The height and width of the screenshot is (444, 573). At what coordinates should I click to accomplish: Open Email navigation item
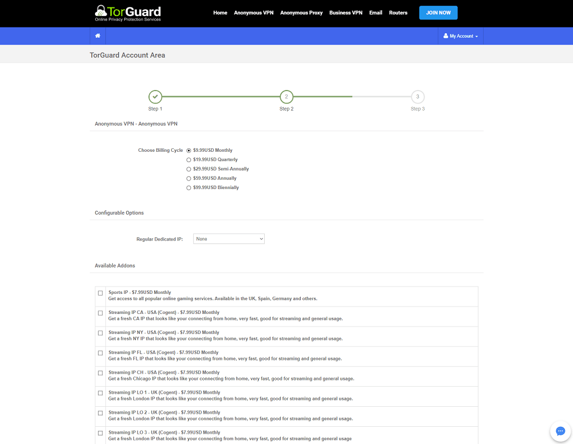click(376, 13)
